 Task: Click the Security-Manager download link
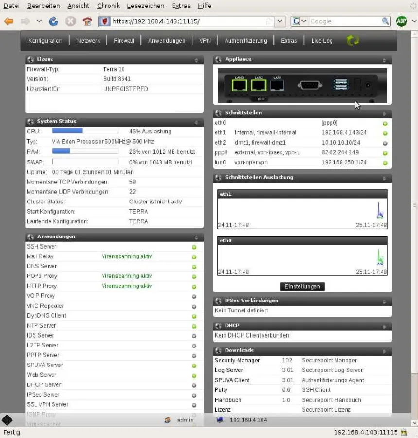(x=237, y=360)
